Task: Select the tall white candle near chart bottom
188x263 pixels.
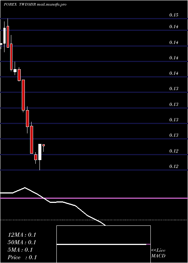Action: pyautogui.click(x=40, y=152)
